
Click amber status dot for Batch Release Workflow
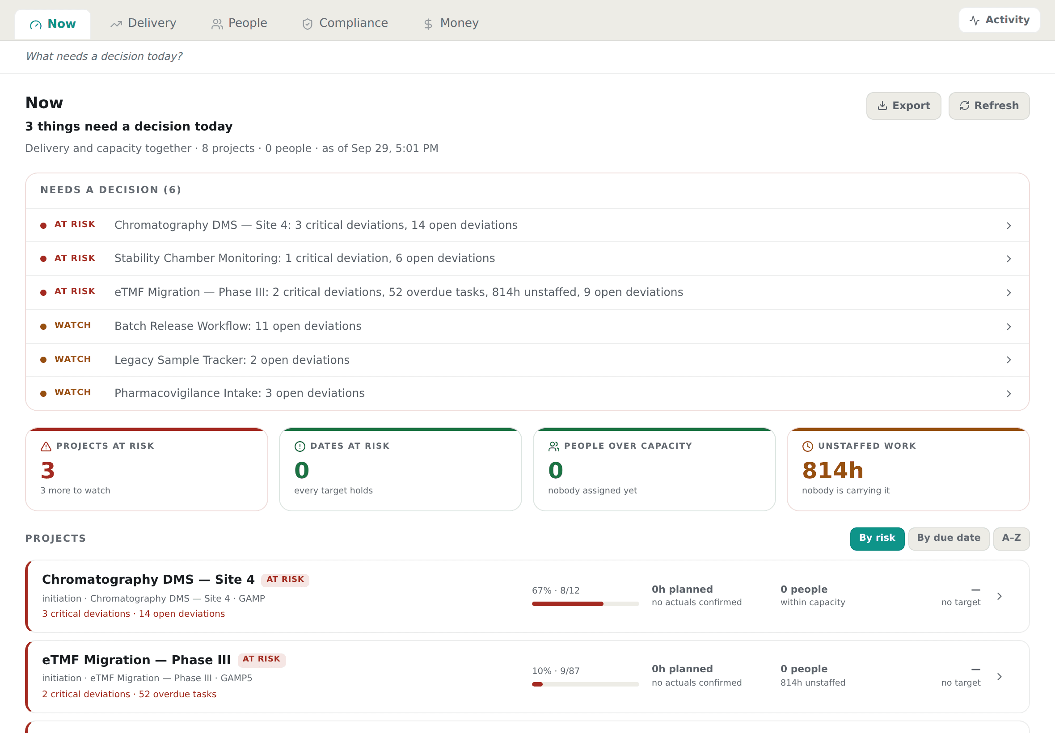point(43,327)
